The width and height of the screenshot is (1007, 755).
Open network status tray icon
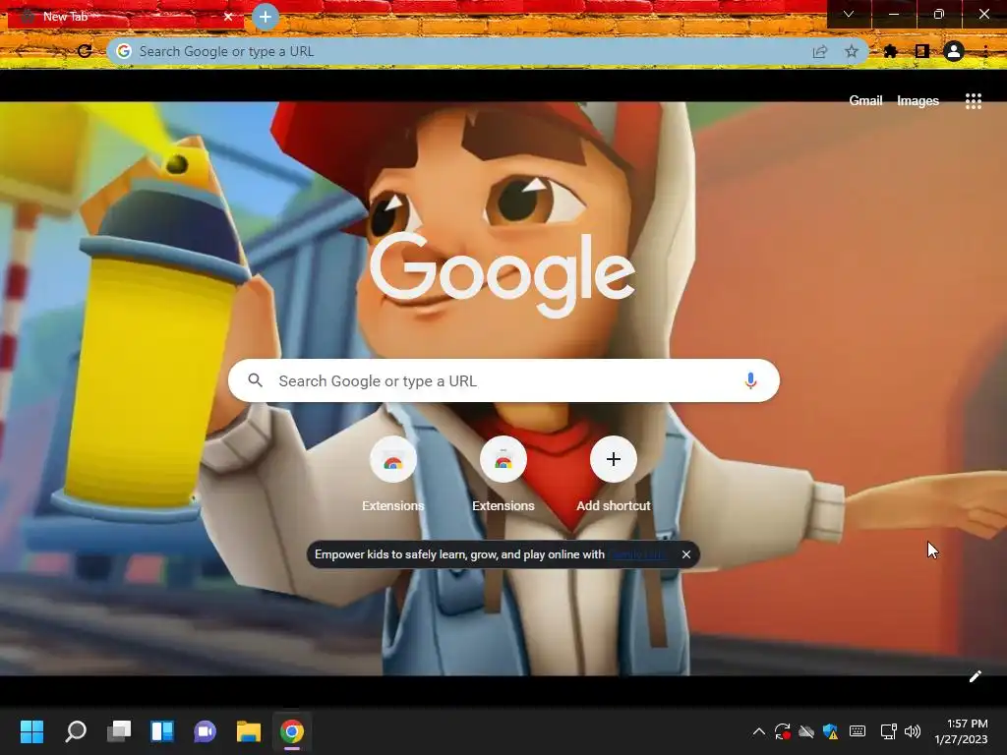(x=888, y=731)
